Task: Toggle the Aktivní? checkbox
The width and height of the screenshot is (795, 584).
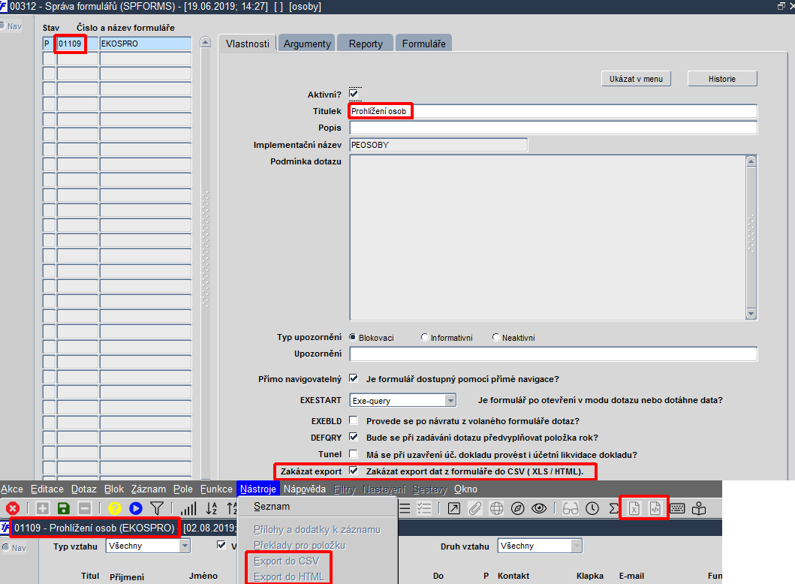Action: pyautogui.click(x=354, y=94)
